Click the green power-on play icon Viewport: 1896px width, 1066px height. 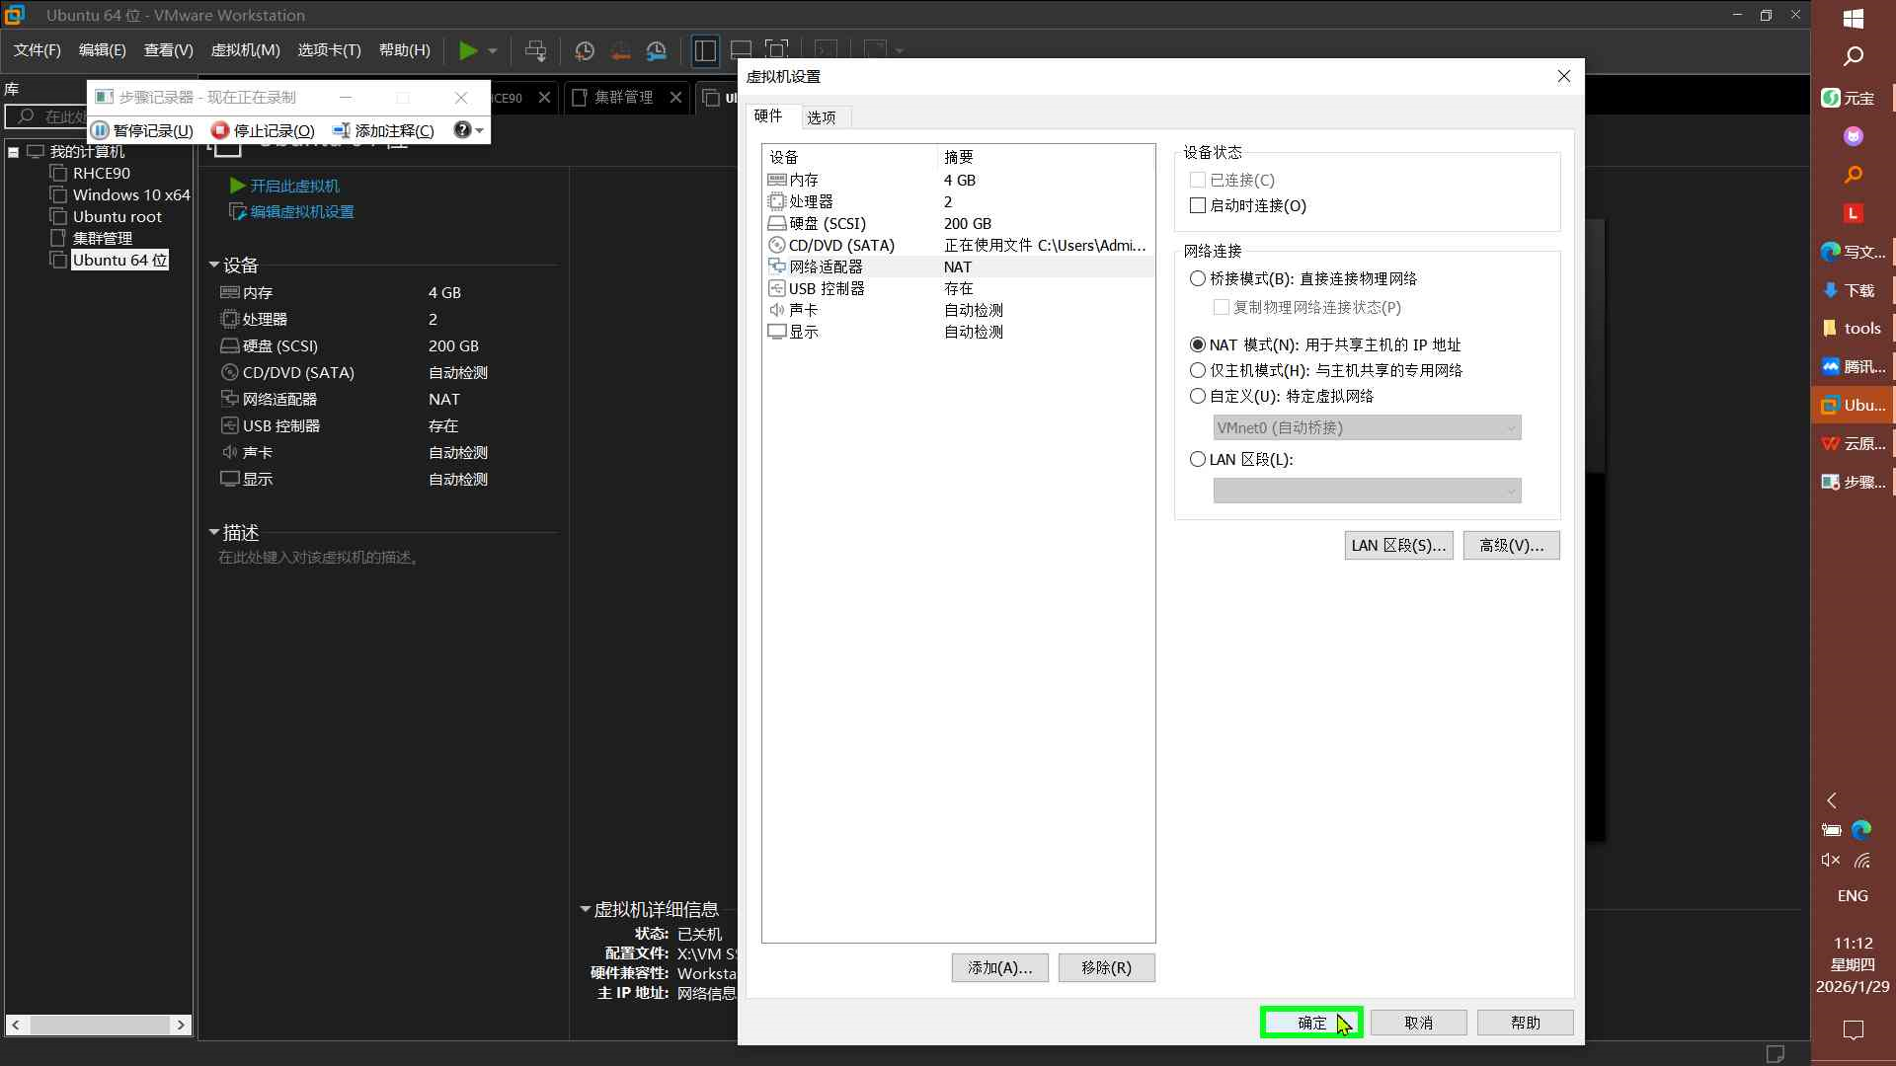click(x=468, y=50)
